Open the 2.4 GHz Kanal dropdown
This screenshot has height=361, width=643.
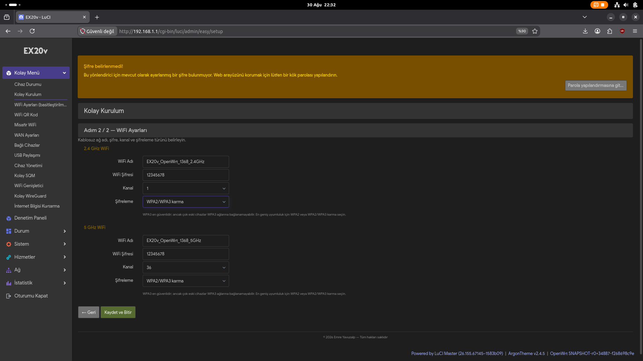pos(186,189)
